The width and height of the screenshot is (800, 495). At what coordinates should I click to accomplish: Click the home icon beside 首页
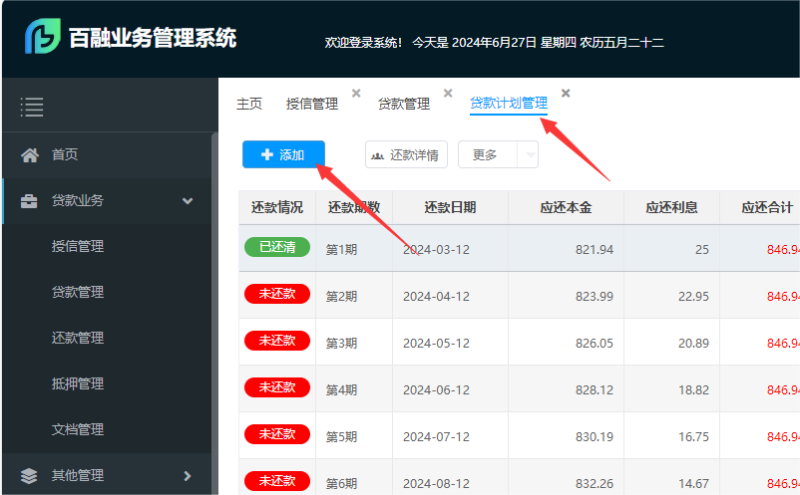click(30, 154)
